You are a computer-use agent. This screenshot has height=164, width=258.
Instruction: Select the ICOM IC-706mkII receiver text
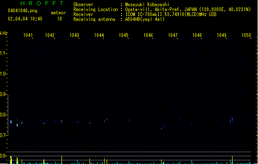(x=171, y=14)
